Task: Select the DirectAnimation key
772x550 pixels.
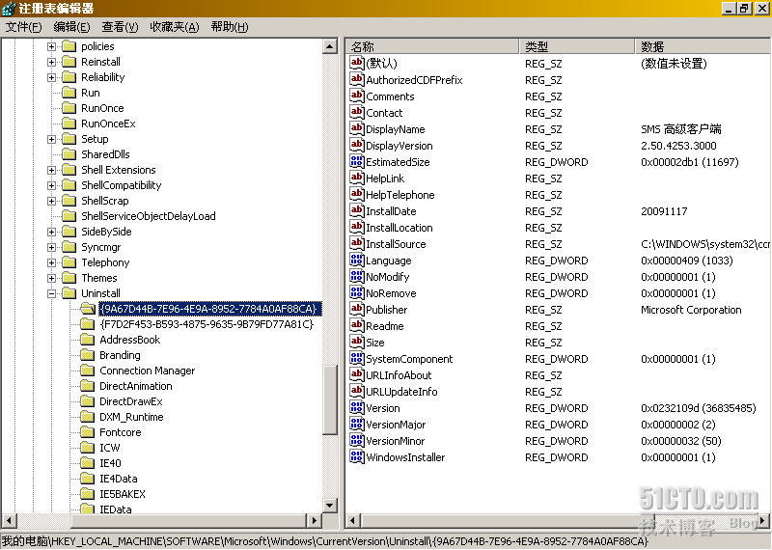Action: [x=136, y=386]
